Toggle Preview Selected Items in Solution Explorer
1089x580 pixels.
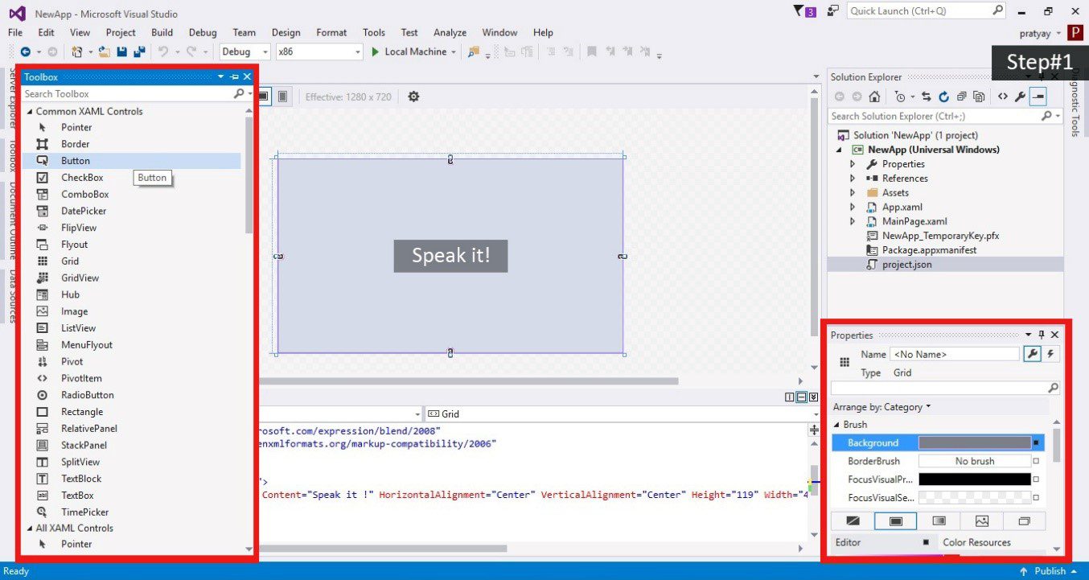pos(1038,97)
